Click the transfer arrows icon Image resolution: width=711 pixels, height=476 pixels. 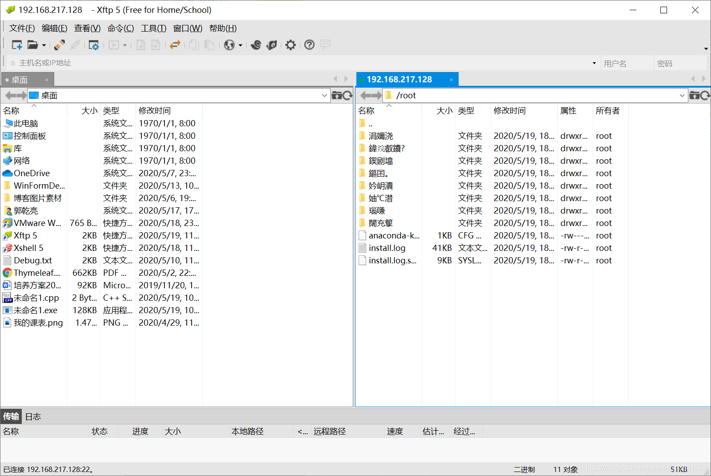[x=175, y=45]
